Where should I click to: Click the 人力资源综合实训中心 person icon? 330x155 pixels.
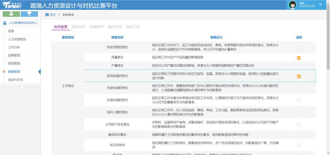pyautogui.click(x=5, y=23)
